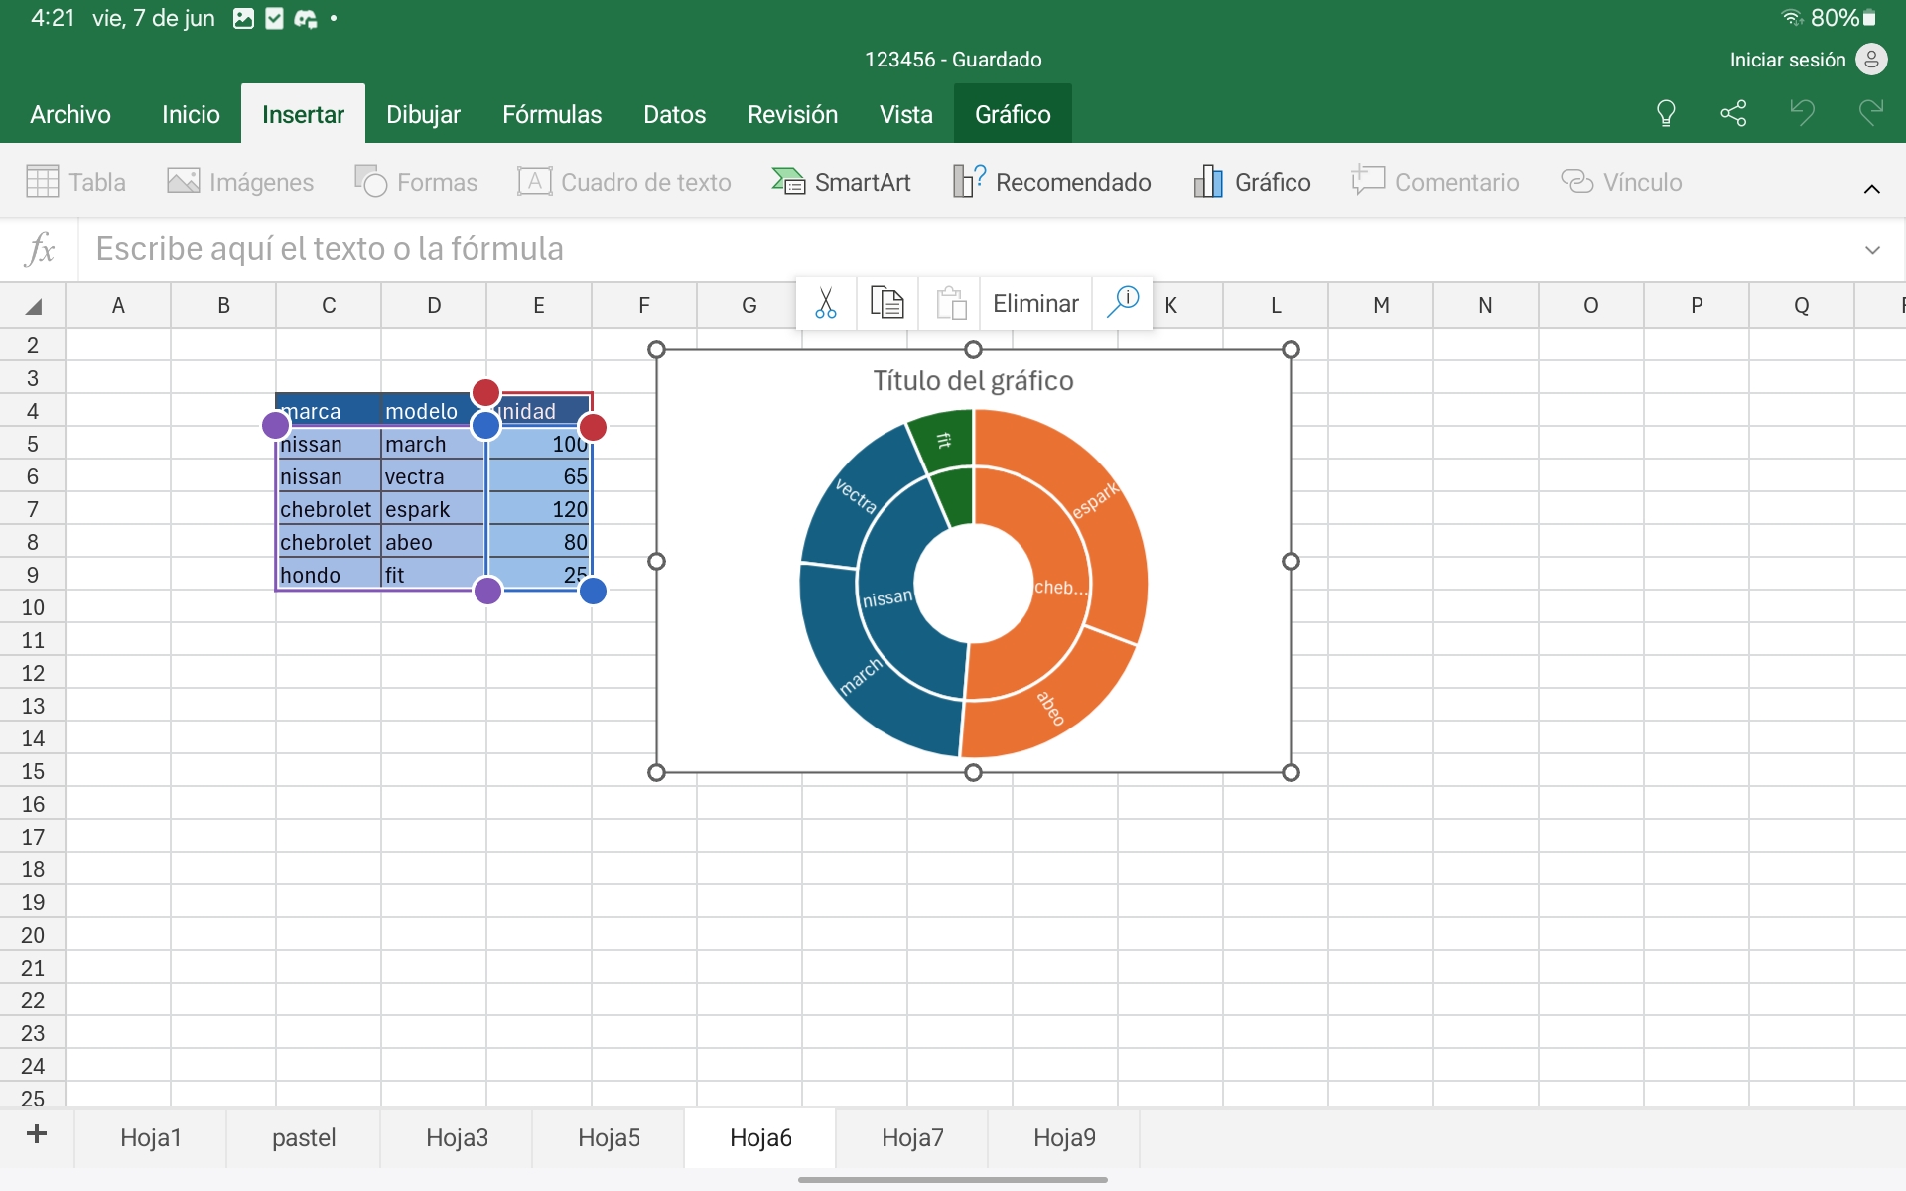1906x1191 pixels.
Task: Switch to the Fórmulas tab
Action: click(552, 114)
